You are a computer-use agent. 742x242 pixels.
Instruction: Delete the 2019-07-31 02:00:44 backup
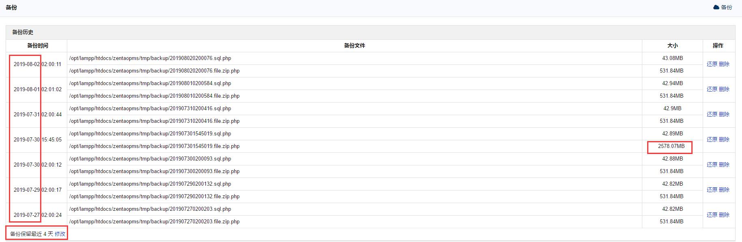pyautogui.click(x=724, y=114)
